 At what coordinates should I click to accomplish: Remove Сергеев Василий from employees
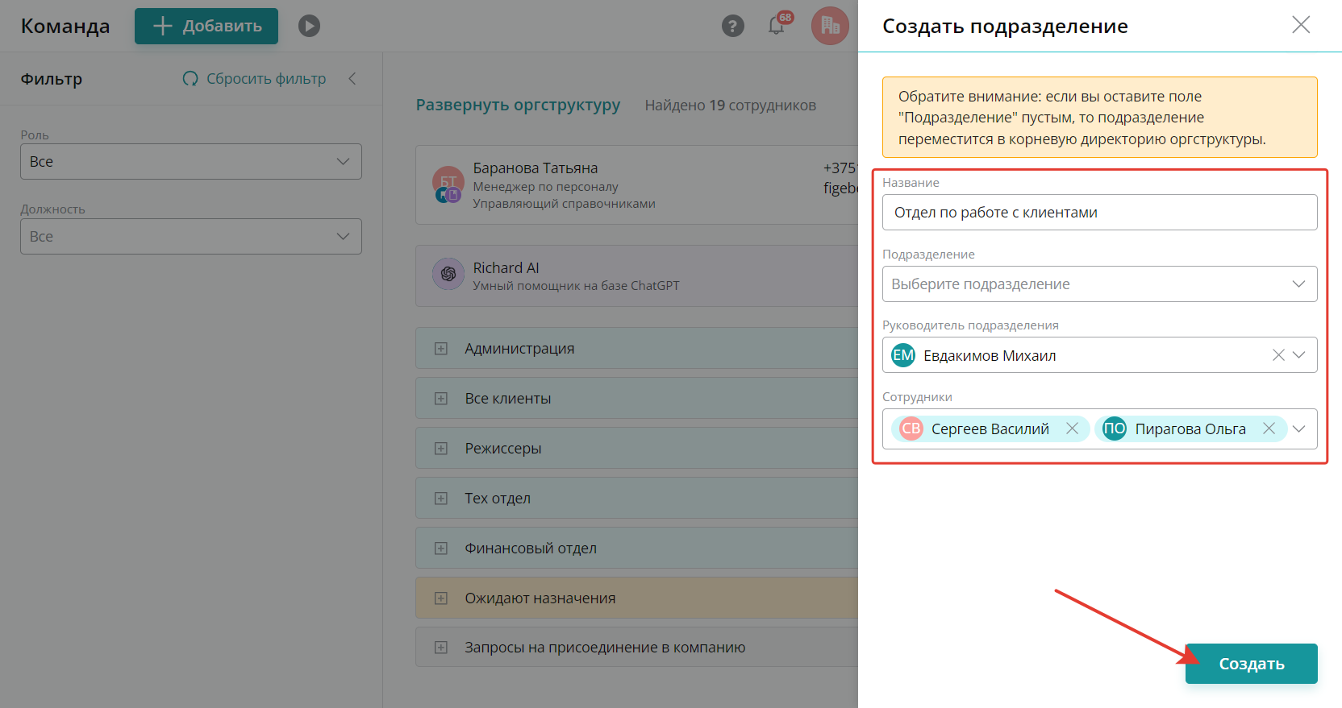[x=1072, y=429]
